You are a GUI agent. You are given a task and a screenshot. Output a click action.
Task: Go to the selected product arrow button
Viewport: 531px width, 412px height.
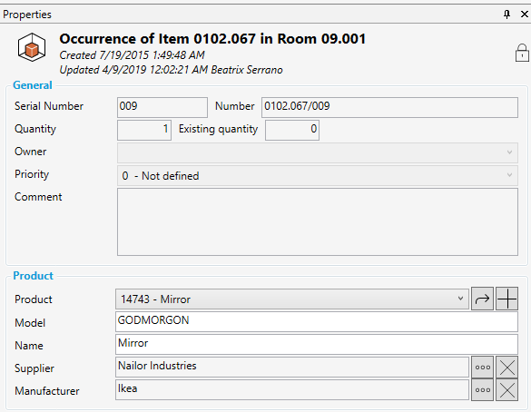pyautogui.click(x=482, y=299)
